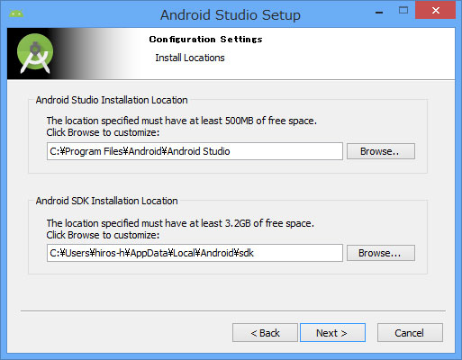Focus the Android Studio install path field
462x360 pixels.
tap(195, 151)
